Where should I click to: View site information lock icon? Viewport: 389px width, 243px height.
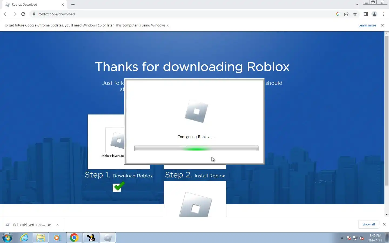pos(34,14)
